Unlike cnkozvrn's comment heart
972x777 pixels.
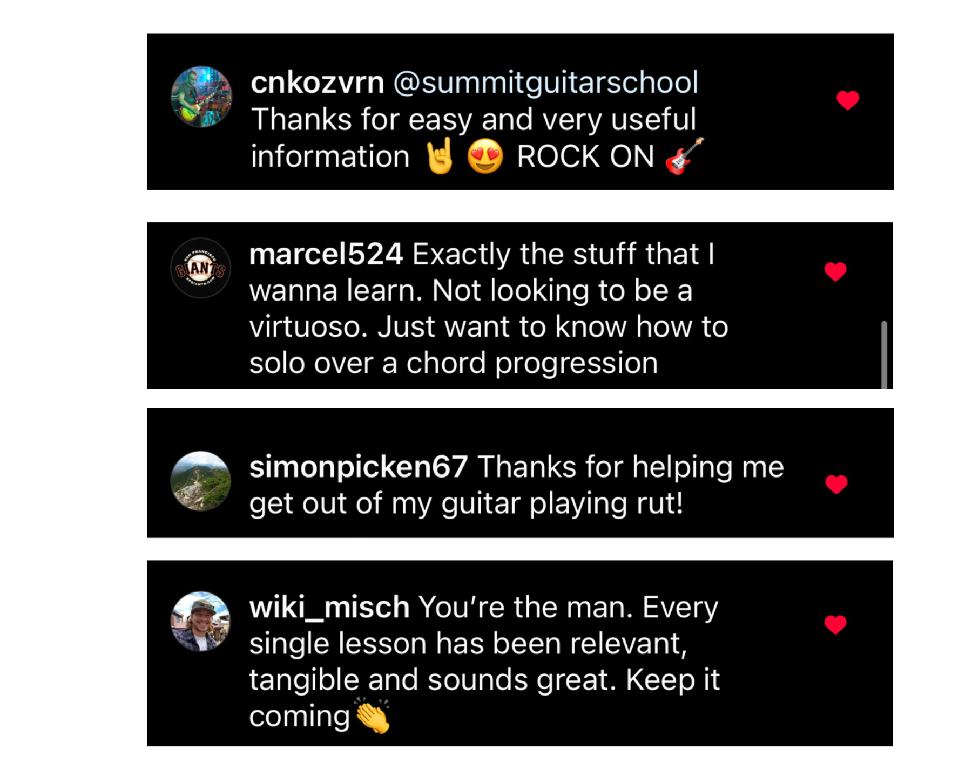tap(847, 100)
